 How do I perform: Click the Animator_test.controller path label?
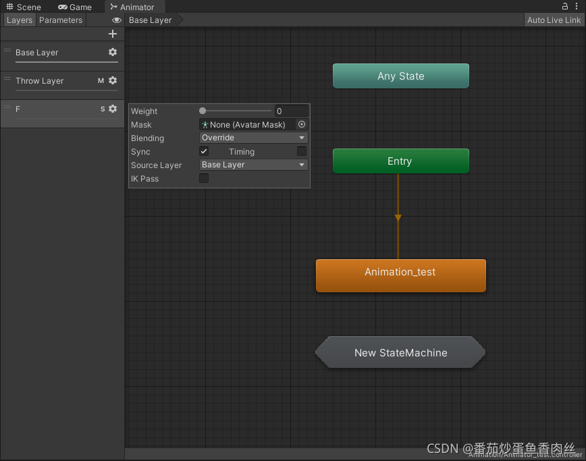click(x=525, y=455)
